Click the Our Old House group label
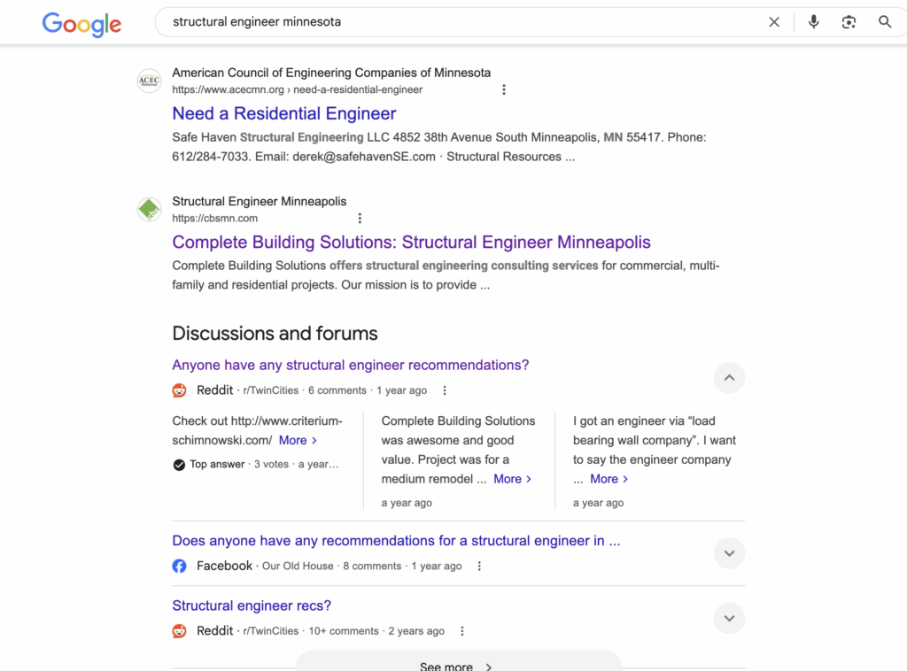 click(298, 566)
